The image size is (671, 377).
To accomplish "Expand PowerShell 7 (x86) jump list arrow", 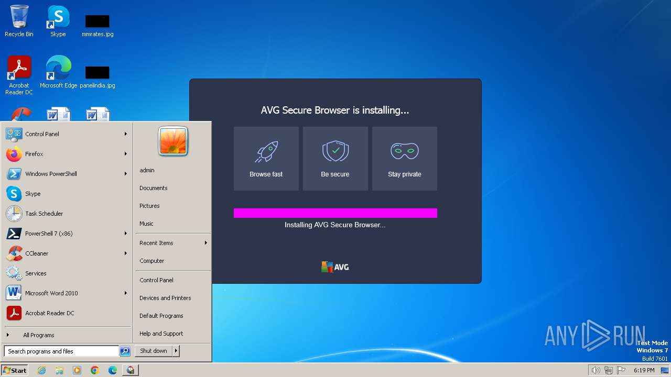I will click(x=126, y=234).
